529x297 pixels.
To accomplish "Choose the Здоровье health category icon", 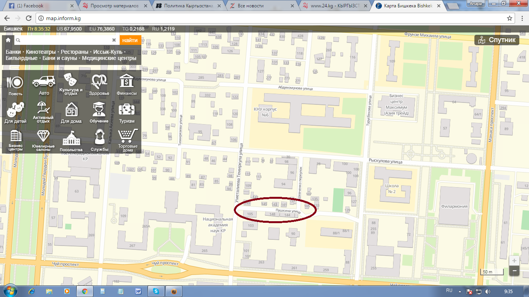I will pyautogui.click(x=99, y=82).
